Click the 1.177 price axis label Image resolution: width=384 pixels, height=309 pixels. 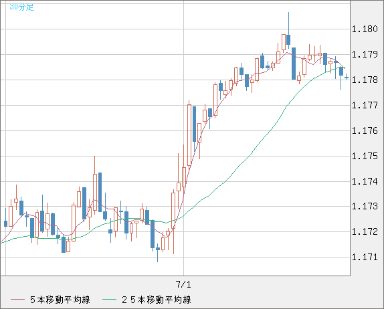(x=365, y=105)
